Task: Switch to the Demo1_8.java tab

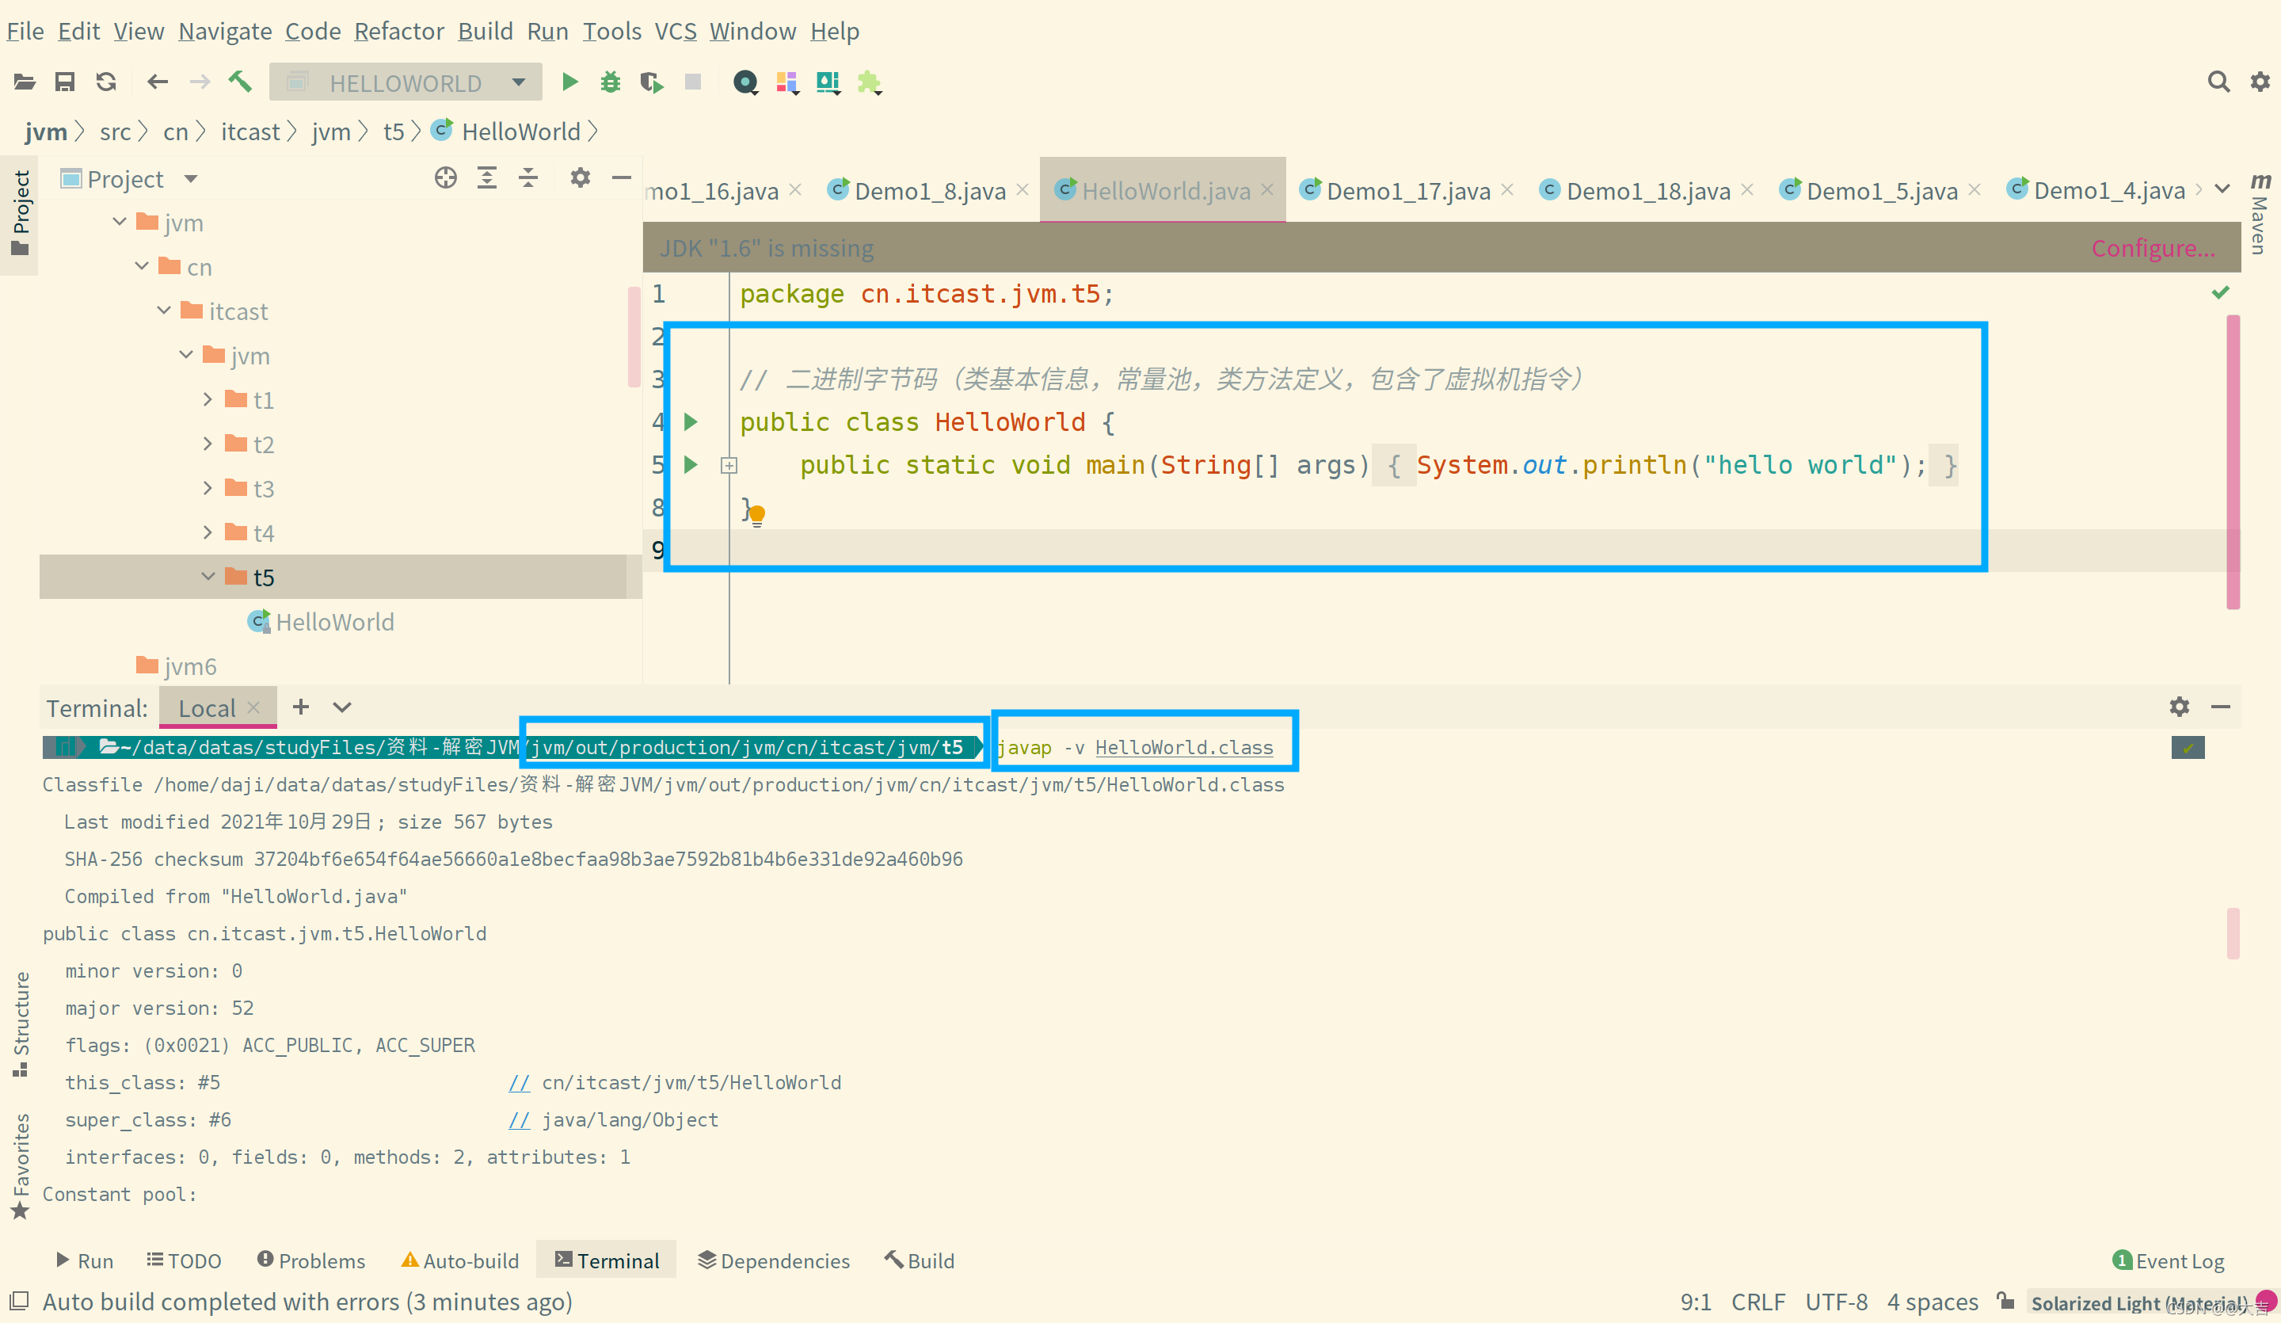Action: click(x=929, y=190)
